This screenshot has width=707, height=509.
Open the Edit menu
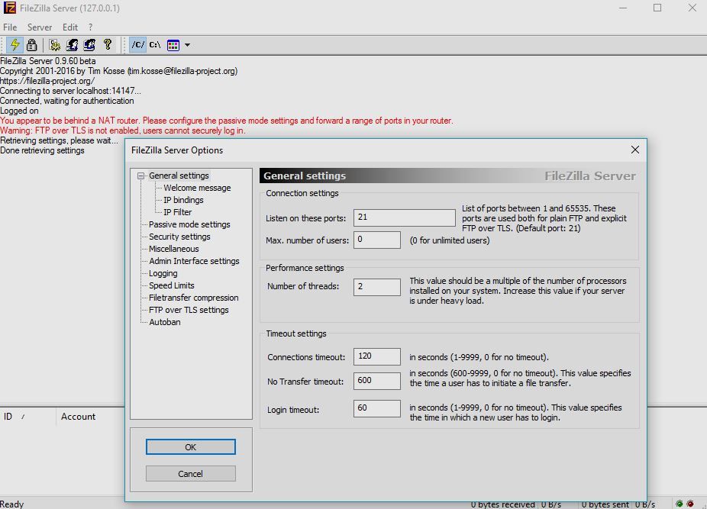(x=70, y=27)
